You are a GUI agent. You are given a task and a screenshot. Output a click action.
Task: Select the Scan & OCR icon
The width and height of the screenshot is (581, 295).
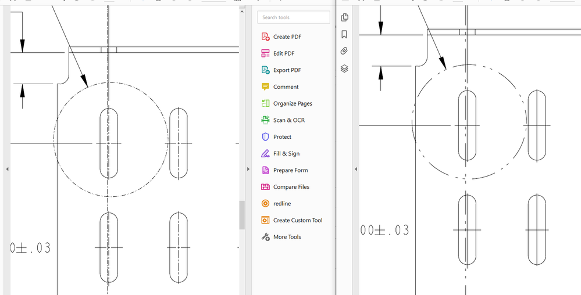click(x=265, y=120)
